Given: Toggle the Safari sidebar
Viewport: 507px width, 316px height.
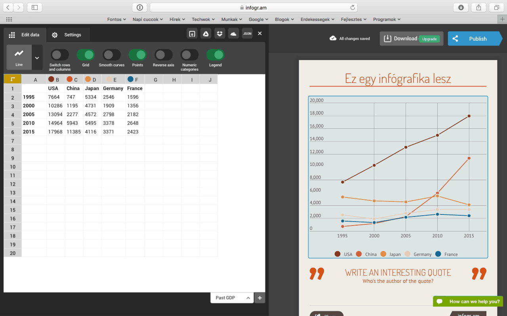Looking at the screenshot, I should (x=34, y=8).
